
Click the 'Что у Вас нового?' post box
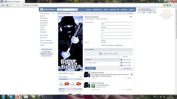tap(102, 64)
